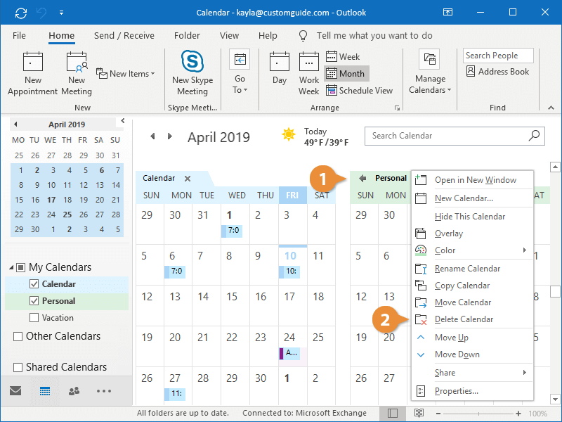Choose Rename Calendar
562x422 pixels.
472,269
